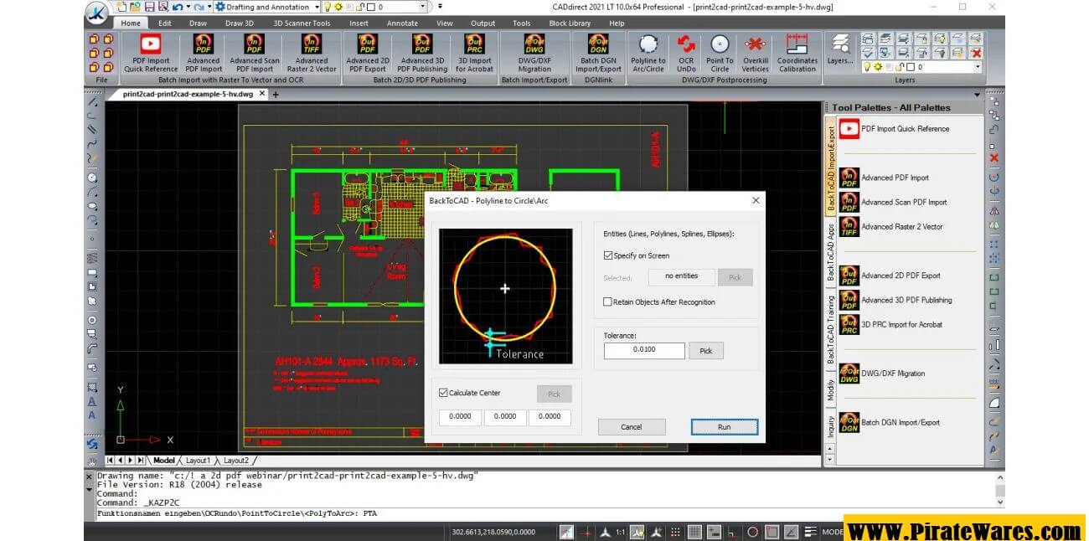
Task: Go to the Annotate ribbon tab
Action: coord(402,23)
